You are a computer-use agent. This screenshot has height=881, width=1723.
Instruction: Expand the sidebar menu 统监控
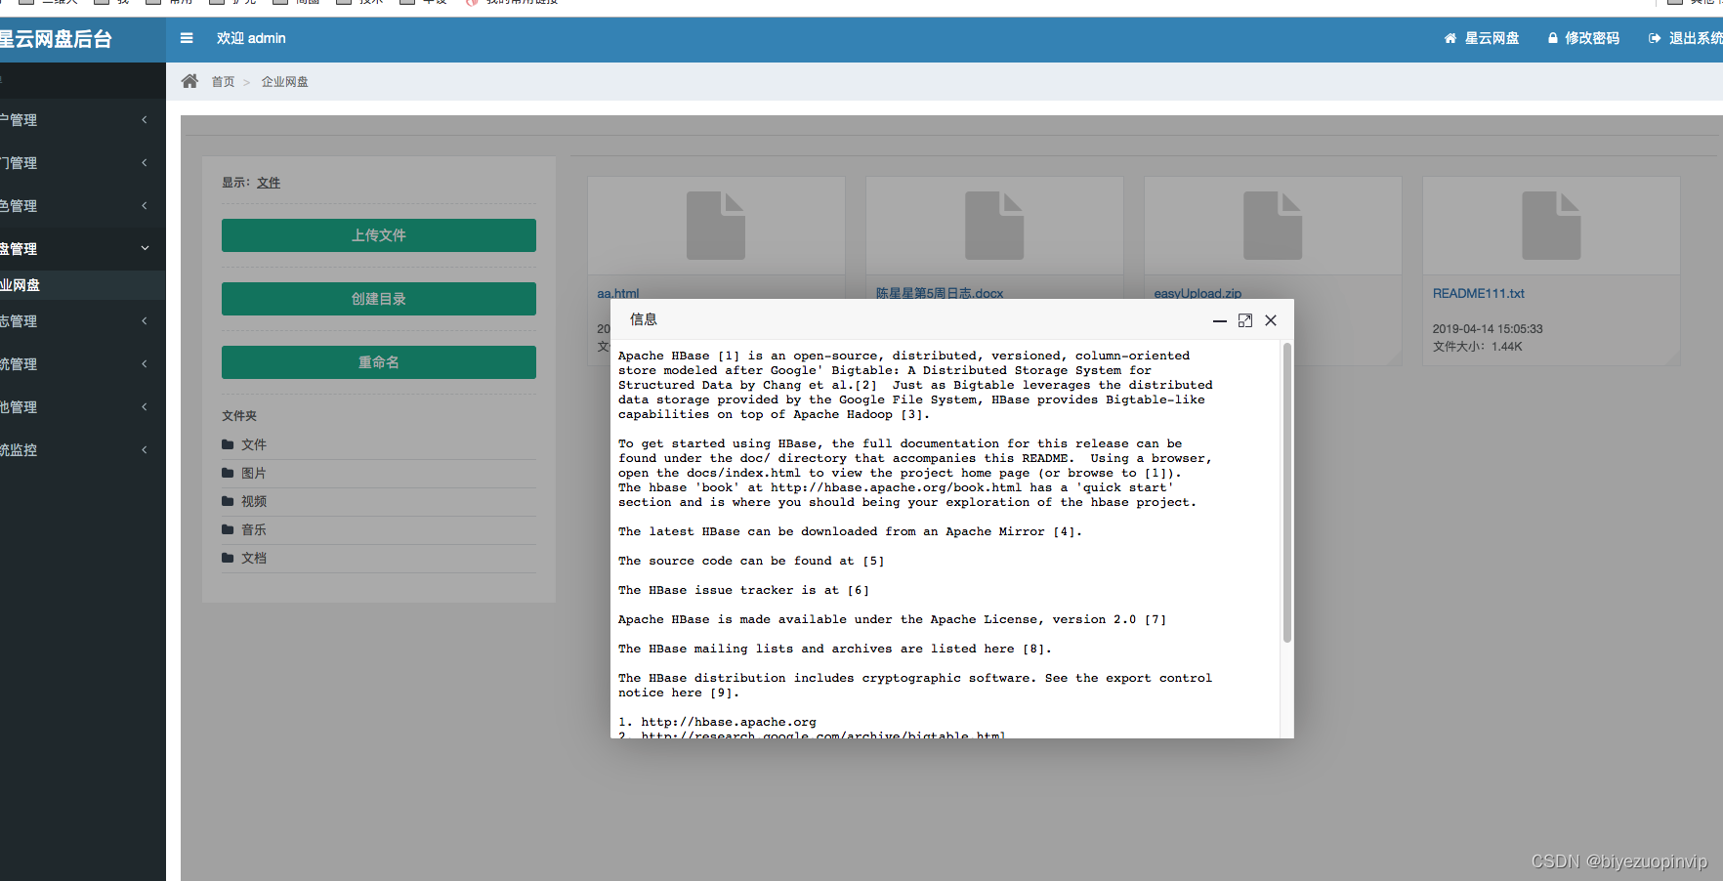83,450
